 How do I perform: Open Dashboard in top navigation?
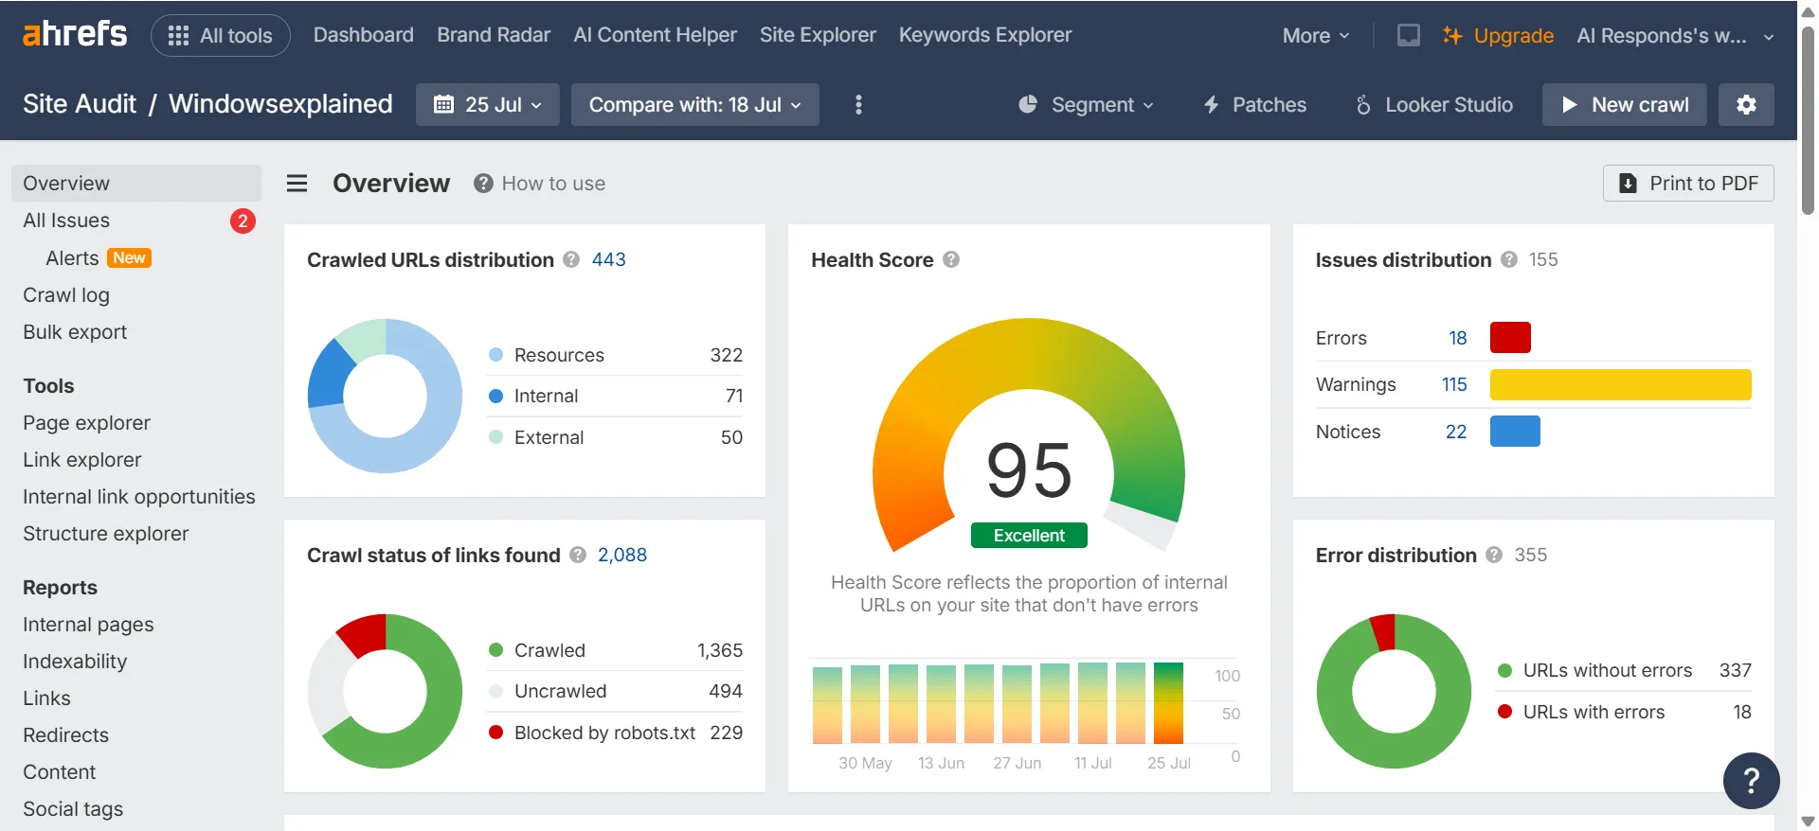364,35
